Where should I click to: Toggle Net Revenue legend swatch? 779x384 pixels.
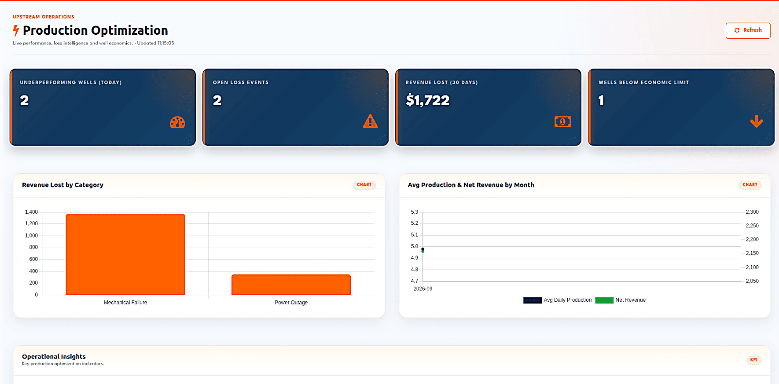[x=604, y=300]
